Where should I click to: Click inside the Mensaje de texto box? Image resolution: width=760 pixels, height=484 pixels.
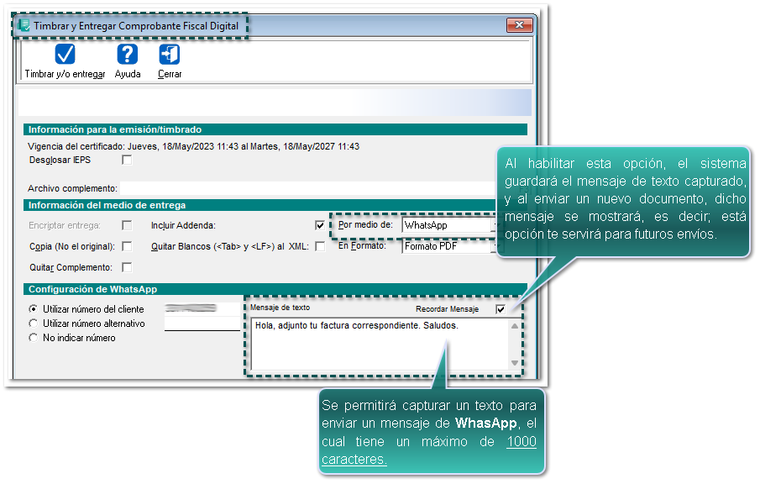(x=378, y=345)
